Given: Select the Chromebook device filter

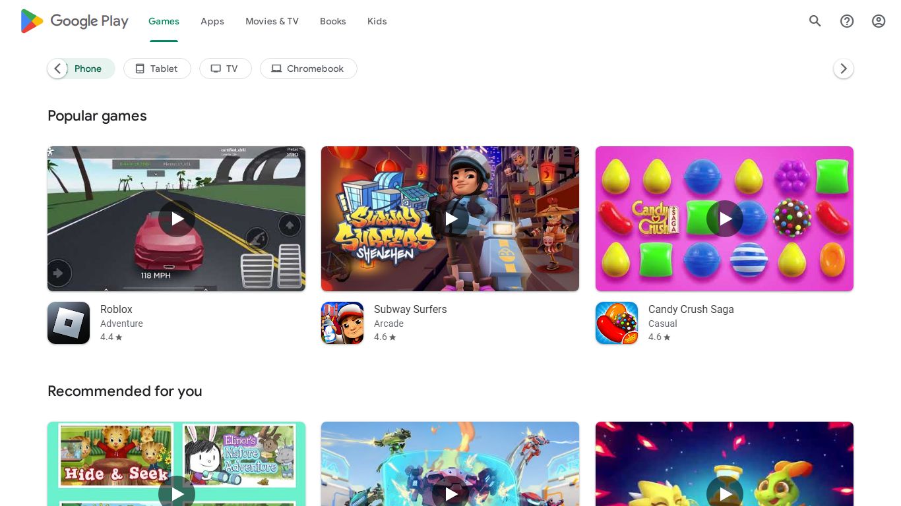Looking at the screenshot, I should point(308,69).
